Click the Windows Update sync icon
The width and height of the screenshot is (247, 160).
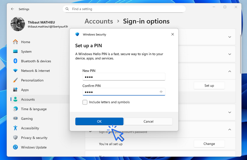(15, 147)
